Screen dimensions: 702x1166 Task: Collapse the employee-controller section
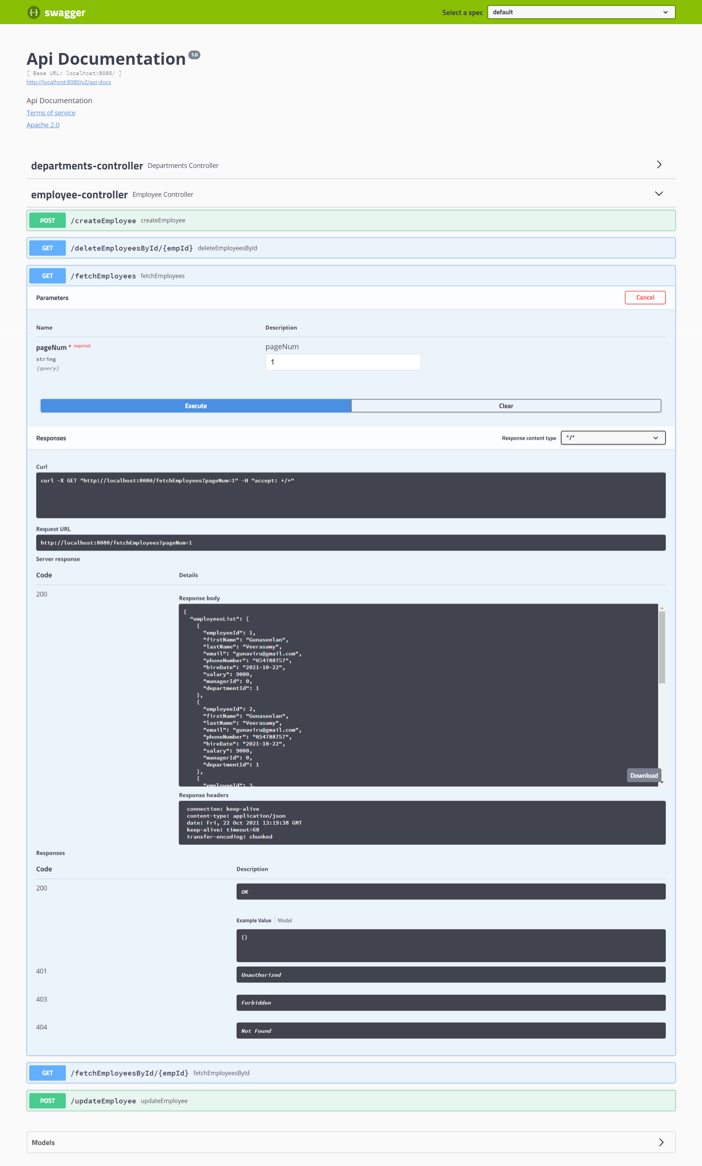(x=659, y=193)
